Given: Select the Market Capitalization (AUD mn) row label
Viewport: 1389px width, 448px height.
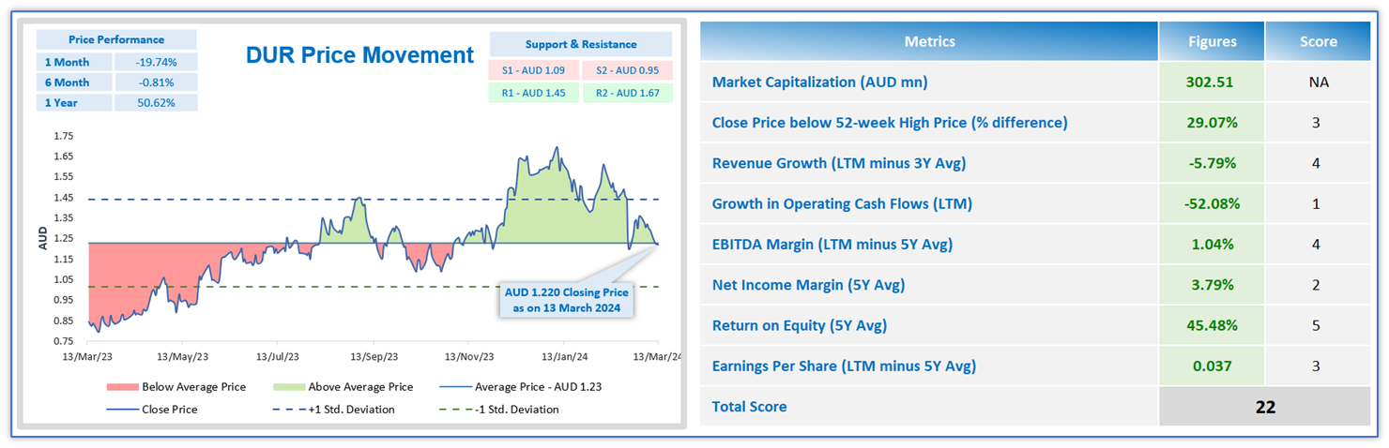Looking at the screenshot, I should [x=819, y=82].
